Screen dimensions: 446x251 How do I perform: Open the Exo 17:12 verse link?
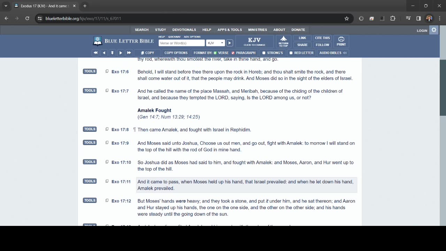[121, 201]
